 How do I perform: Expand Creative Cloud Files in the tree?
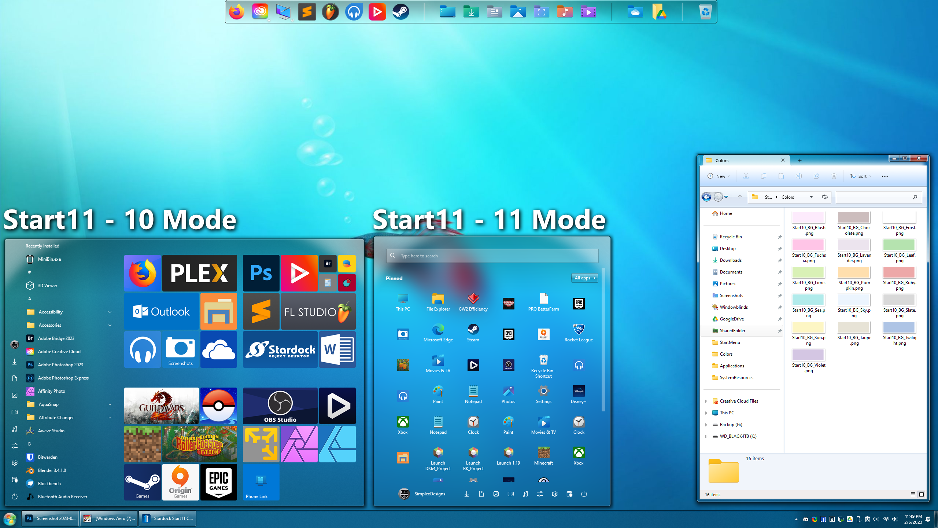click(x=706, y=401)
